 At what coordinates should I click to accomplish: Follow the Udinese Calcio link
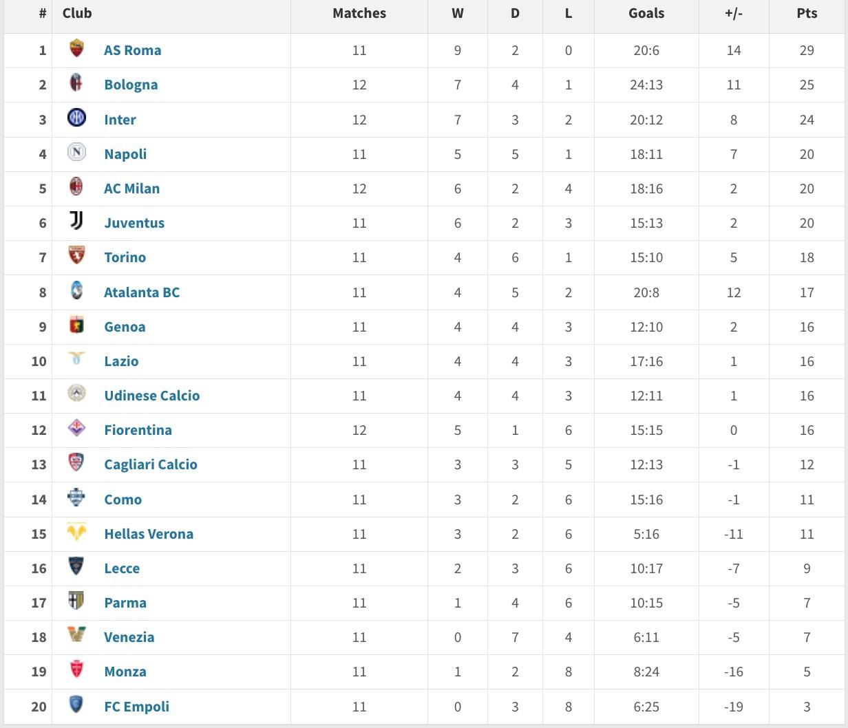[x=152, y=396]
